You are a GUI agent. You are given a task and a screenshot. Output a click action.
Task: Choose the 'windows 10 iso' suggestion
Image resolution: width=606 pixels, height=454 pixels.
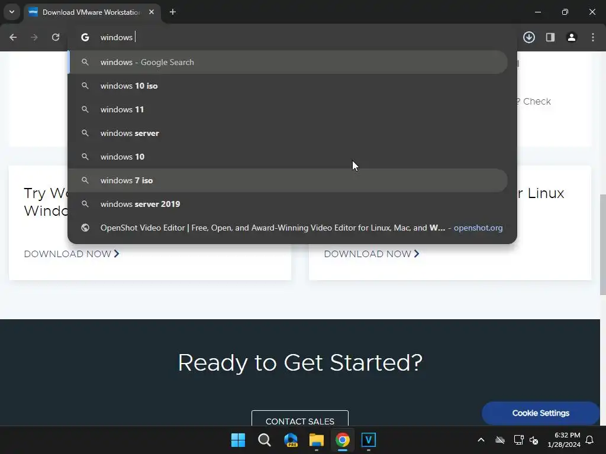[x=288, y=86]
